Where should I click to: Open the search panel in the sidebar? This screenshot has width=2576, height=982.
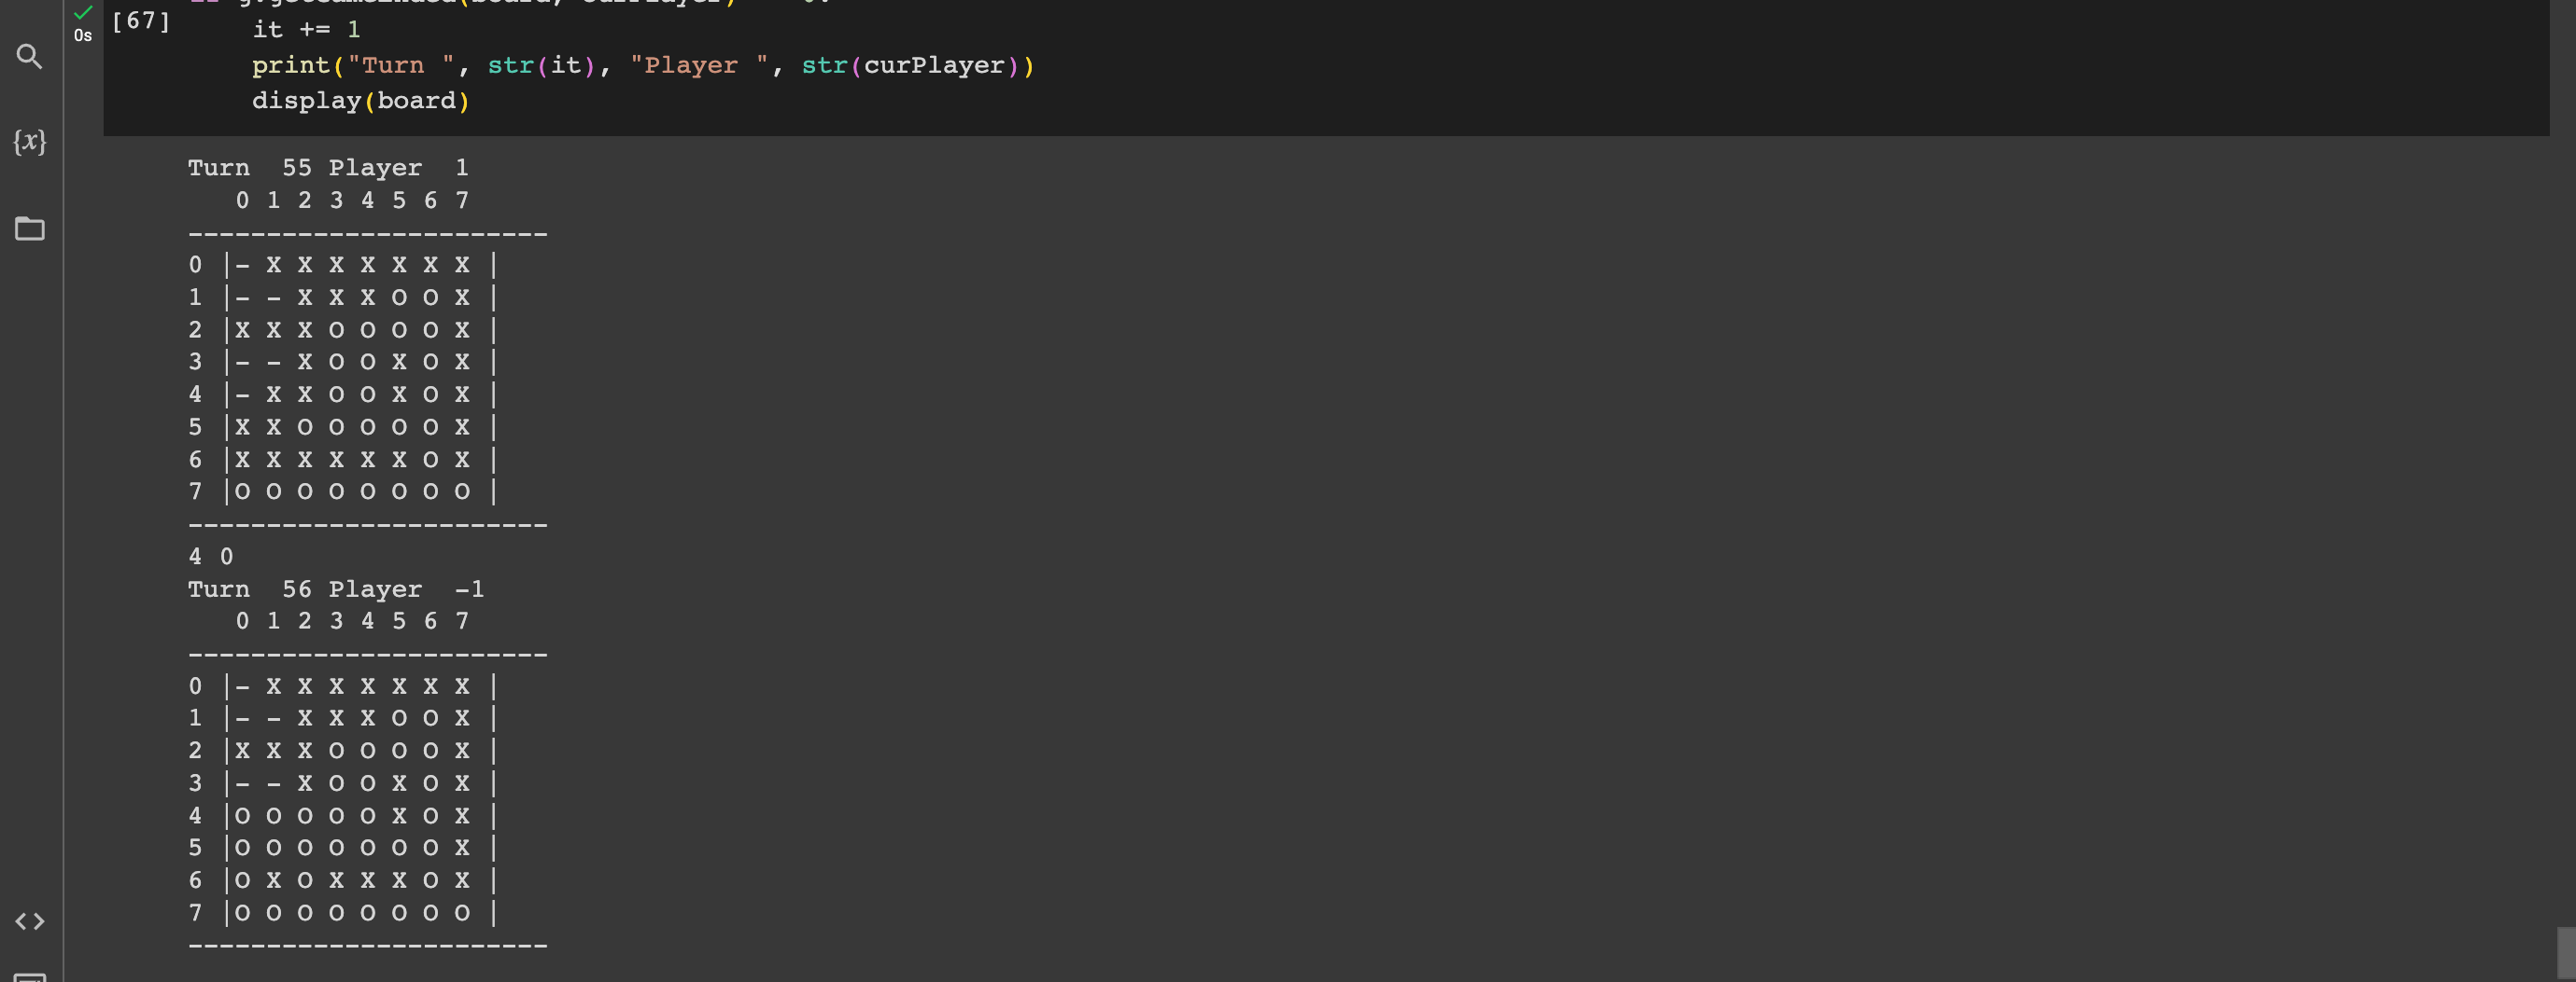[x=29, y=56]
